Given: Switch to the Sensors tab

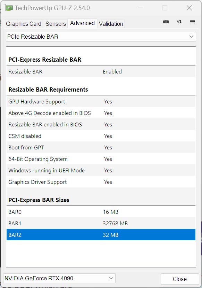Looking at the screenshot, I should [x=56, y=24].
